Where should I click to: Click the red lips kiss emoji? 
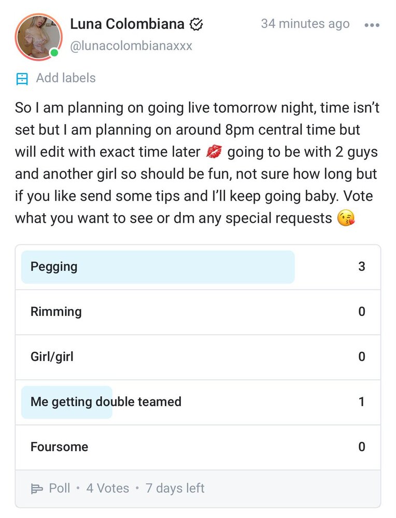point(214,152)
